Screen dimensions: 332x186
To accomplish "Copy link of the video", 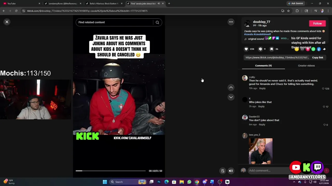I will (317, 58).
